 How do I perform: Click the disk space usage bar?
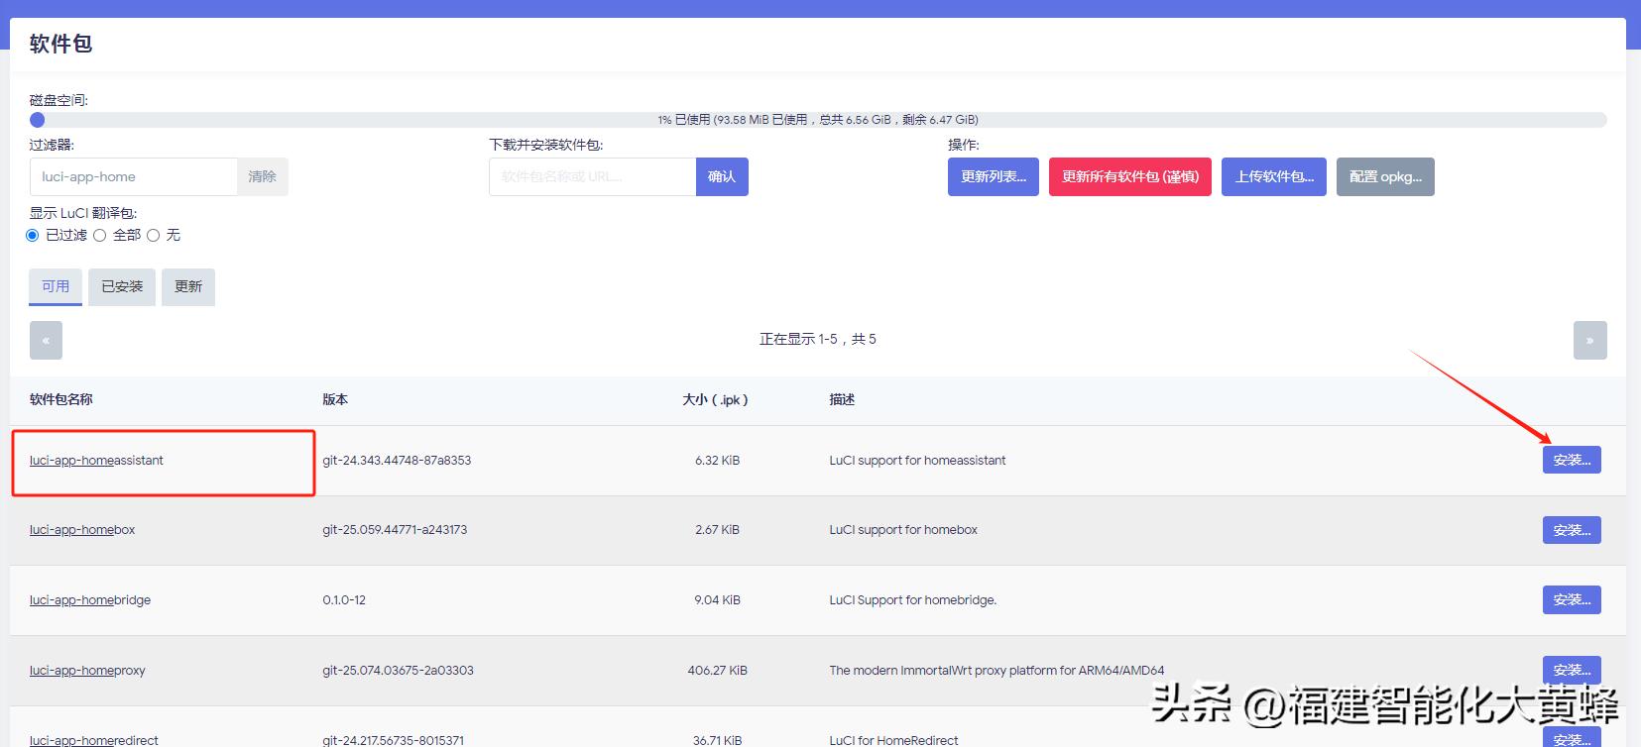pos(818,120)
